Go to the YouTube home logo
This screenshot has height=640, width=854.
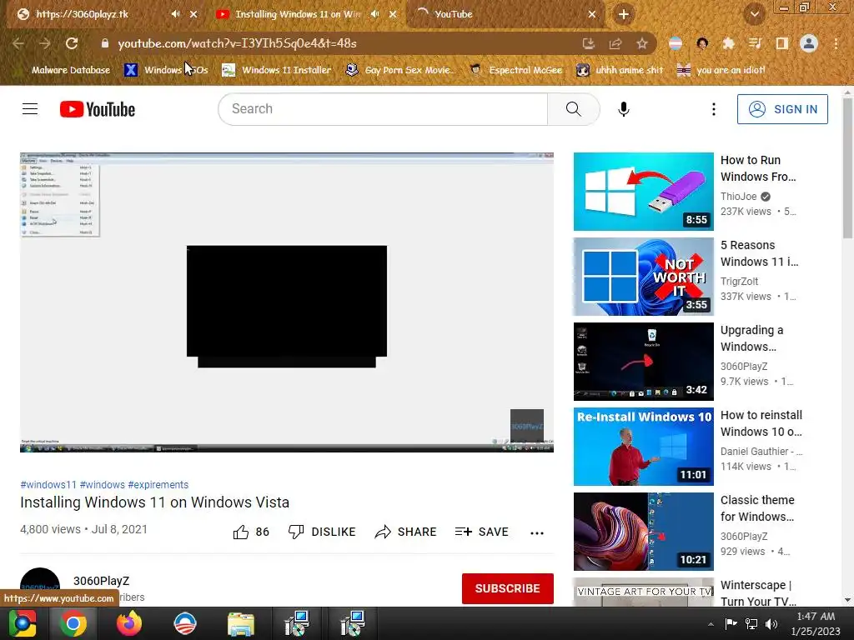pyautogui.click(x=98, y=109)
